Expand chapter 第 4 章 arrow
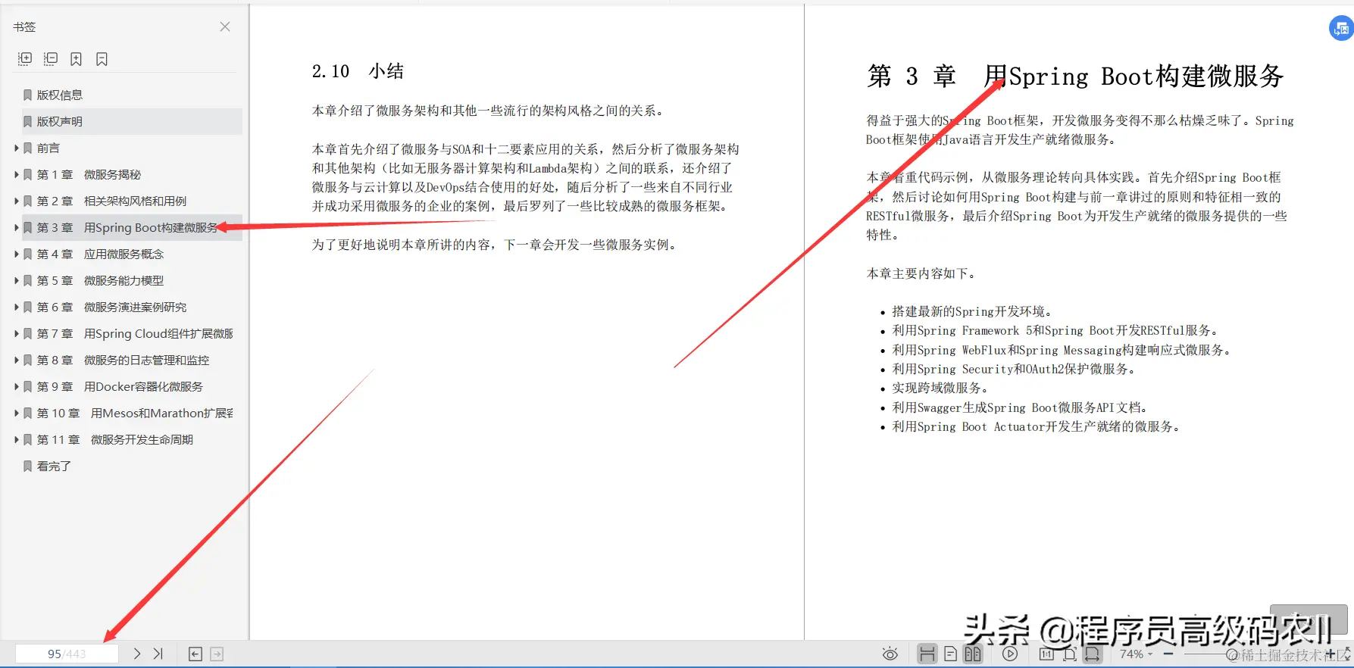Screen dimensions: 1354x668 point(17,254)
